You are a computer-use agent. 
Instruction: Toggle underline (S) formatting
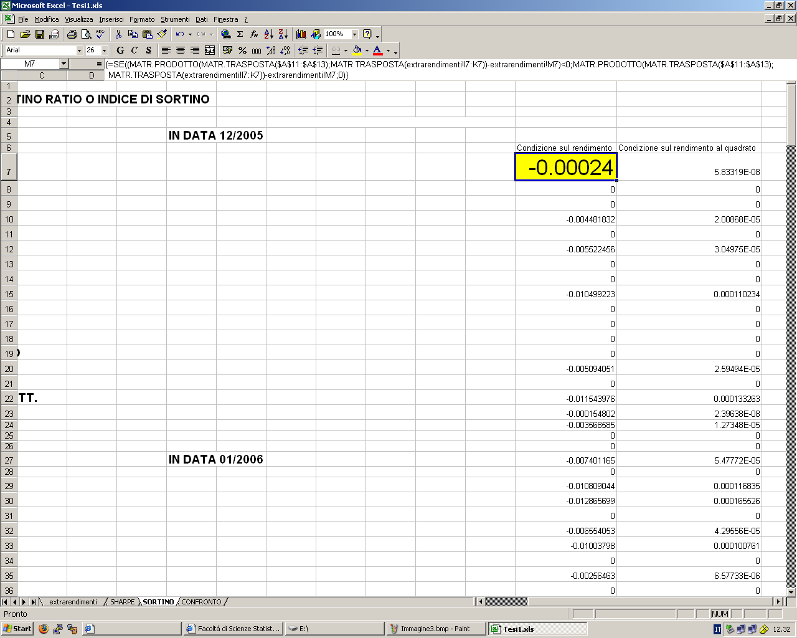point(149,50)
